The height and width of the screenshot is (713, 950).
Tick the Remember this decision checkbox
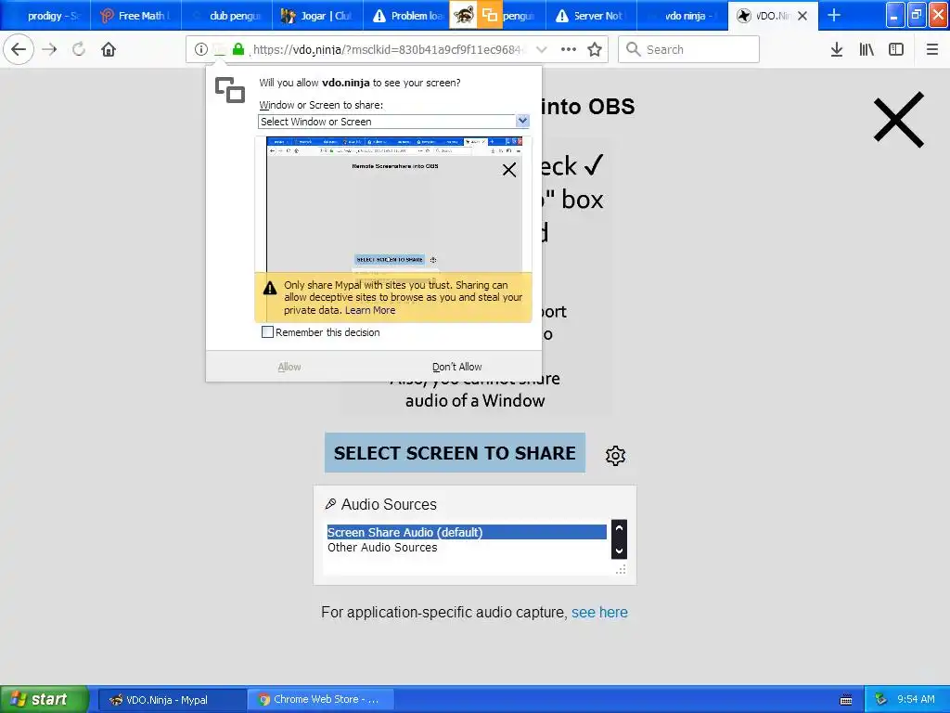267,331
